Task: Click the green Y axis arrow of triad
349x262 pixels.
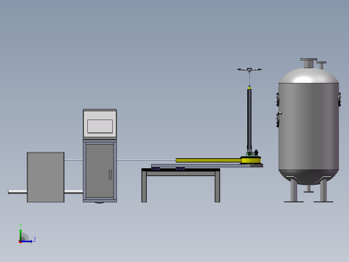Action: pos(20,234)
